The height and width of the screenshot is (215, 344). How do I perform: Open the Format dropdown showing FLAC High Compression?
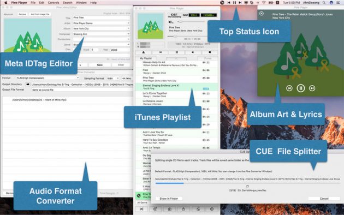coord(48,78)
